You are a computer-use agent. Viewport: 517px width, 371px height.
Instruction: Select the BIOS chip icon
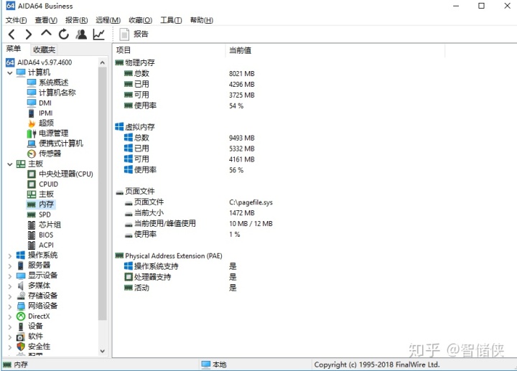tap(32, 235)
